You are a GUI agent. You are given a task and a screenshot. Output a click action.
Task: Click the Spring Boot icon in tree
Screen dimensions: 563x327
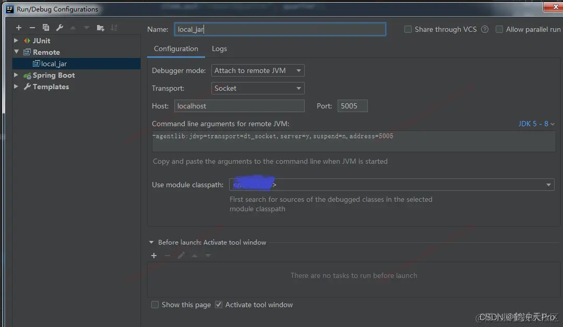(27, 76)
